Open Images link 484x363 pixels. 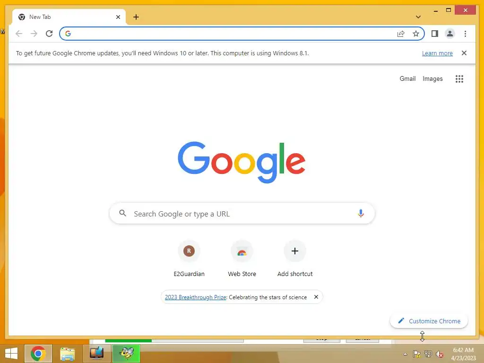pos(432,79)
